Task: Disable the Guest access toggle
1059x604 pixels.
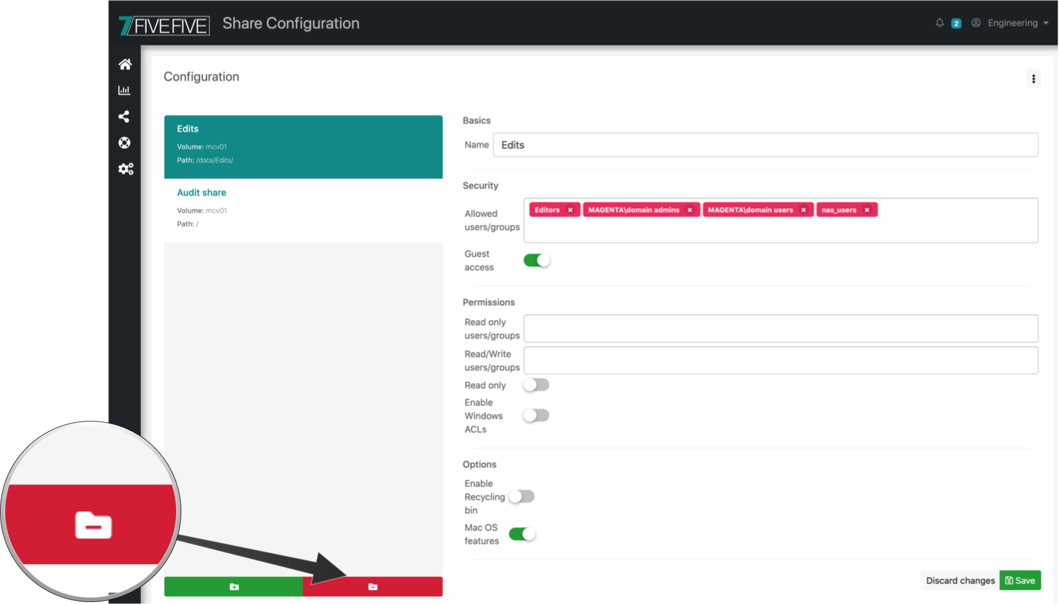Action: click(x=536, y=260)
